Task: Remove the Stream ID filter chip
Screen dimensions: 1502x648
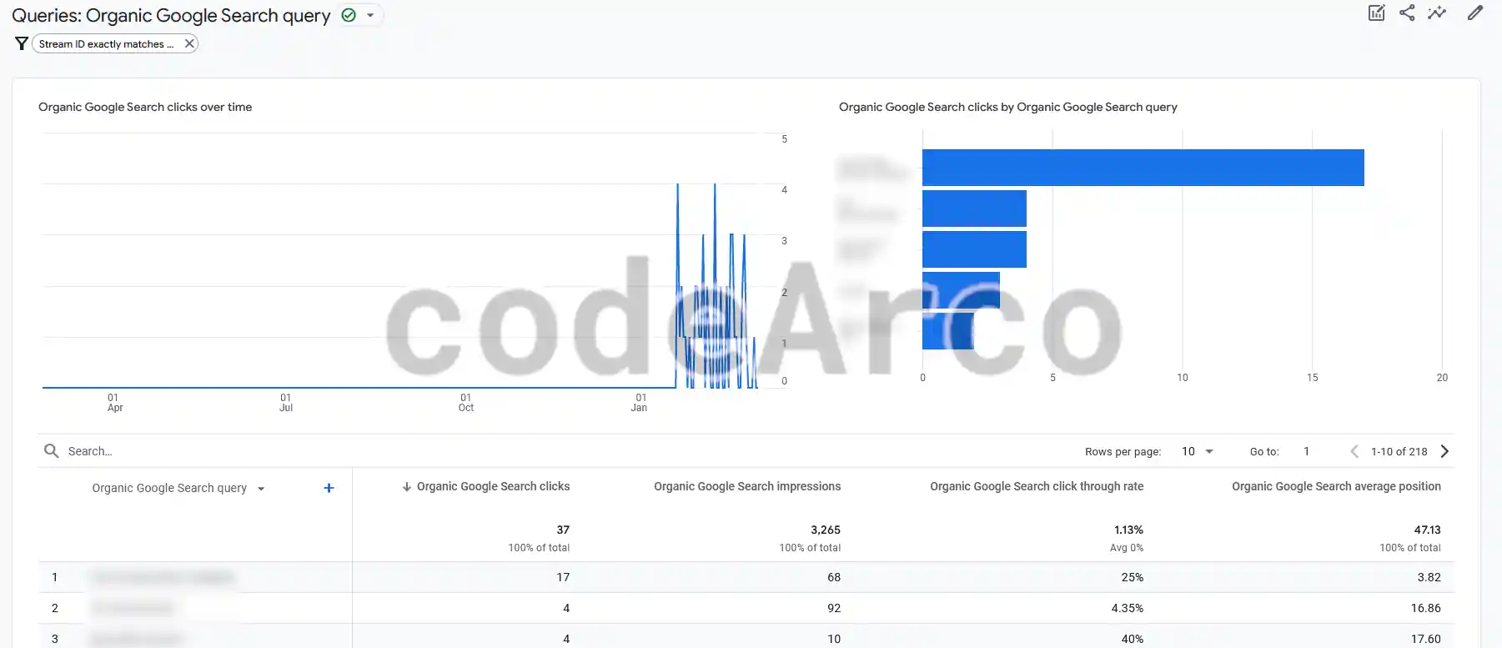Action: [x=189, y=43]
